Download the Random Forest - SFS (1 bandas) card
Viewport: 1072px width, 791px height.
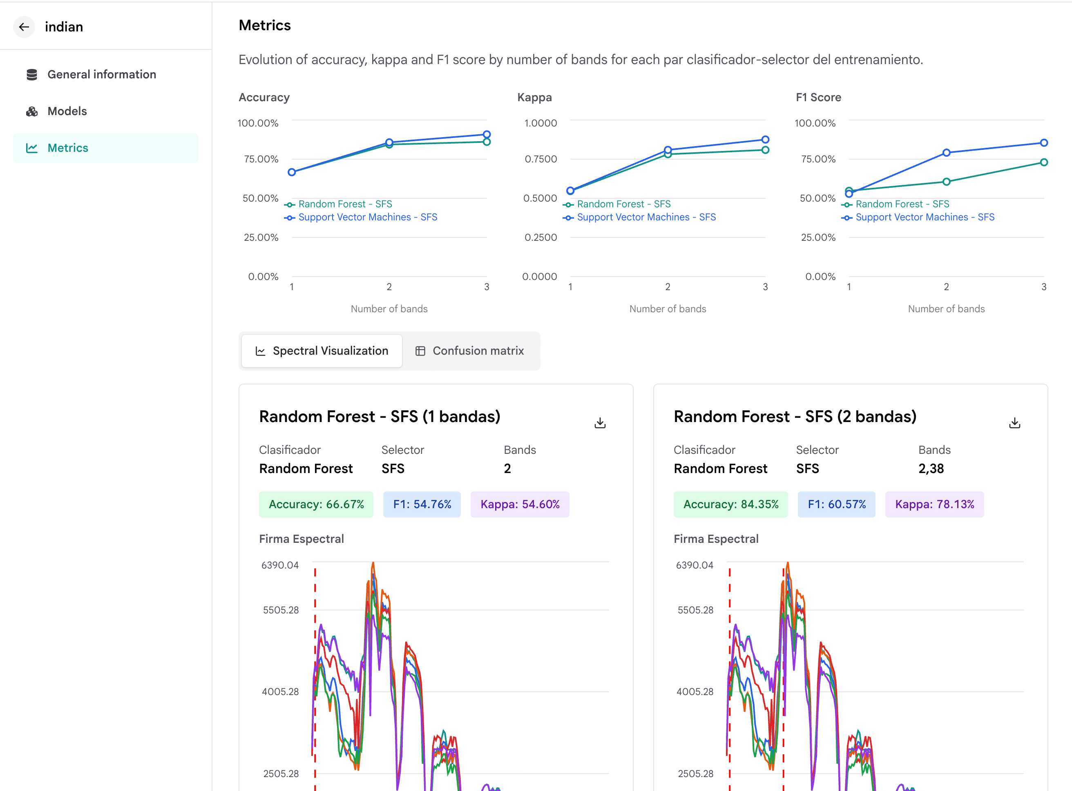coord(600,423)
